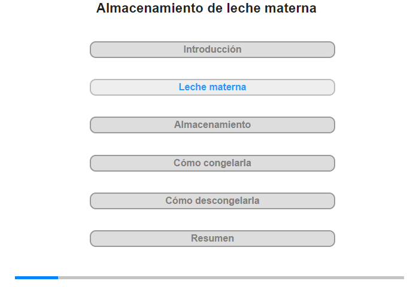Click the blue filled portion of progress bar
419x287 pixels.
[37, 277]
